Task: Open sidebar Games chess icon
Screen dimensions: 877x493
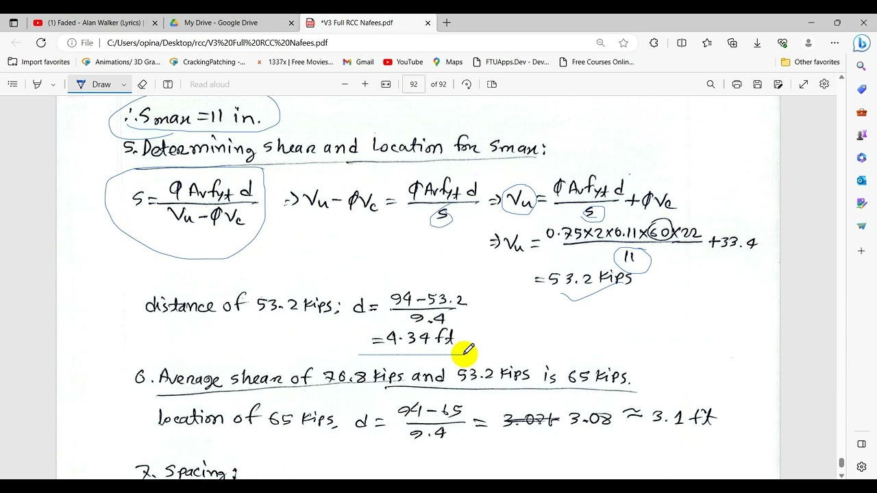Action: pyautogui.click(x=861, y=135)
